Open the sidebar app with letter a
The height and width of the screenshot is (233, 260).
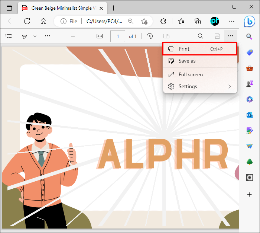(x=249, y=177)
